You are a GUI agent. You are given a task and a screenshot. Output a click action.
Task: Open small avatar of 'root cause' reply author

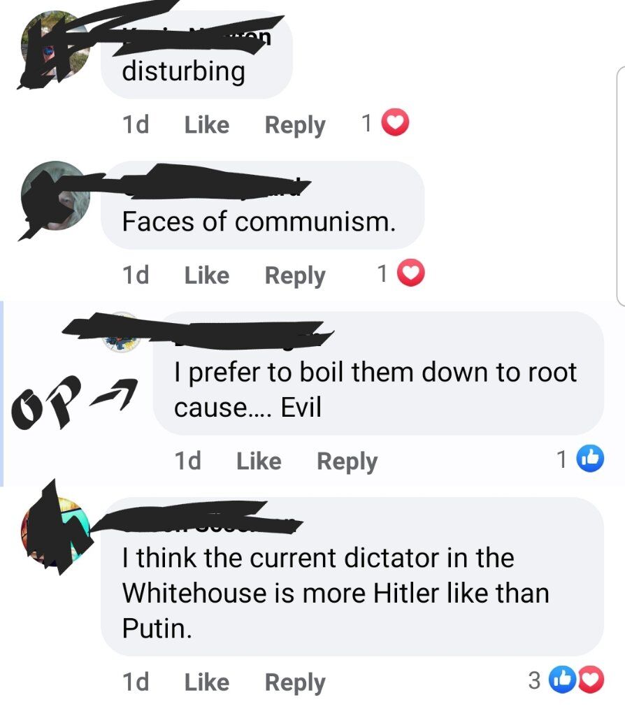coord(121,332)
